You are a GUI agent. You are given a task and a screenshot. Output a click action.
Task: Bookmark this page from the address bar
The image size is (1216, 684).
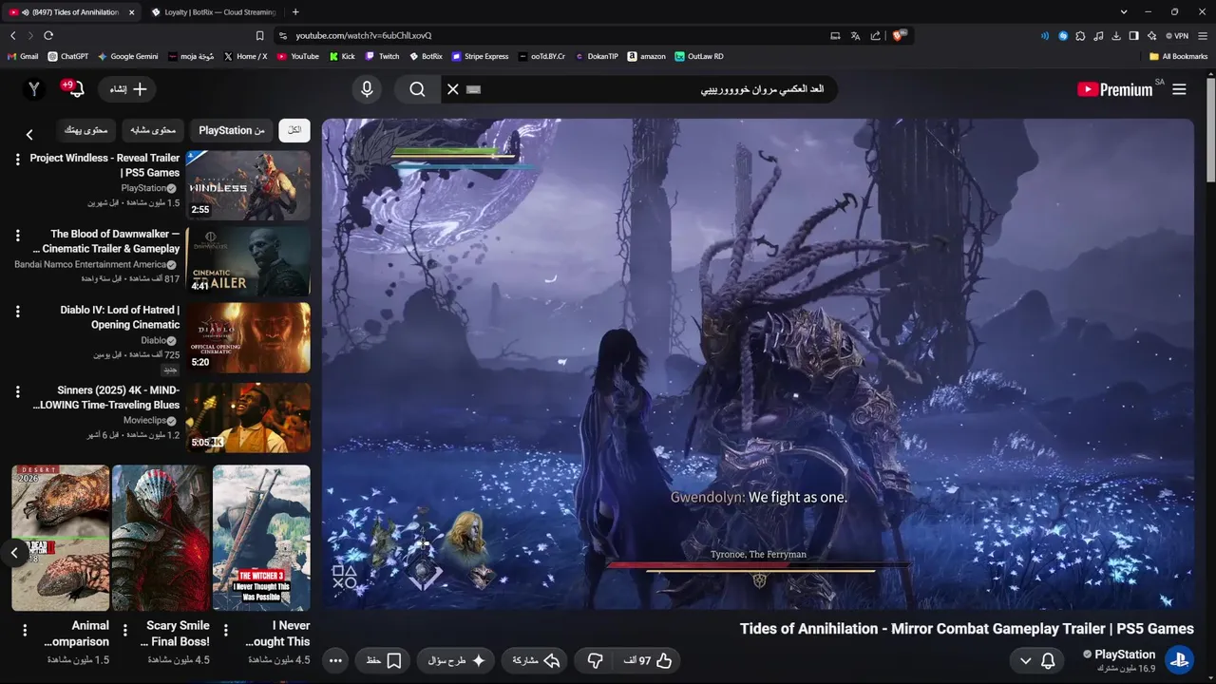pyautogui.click(x=259, y=35)
